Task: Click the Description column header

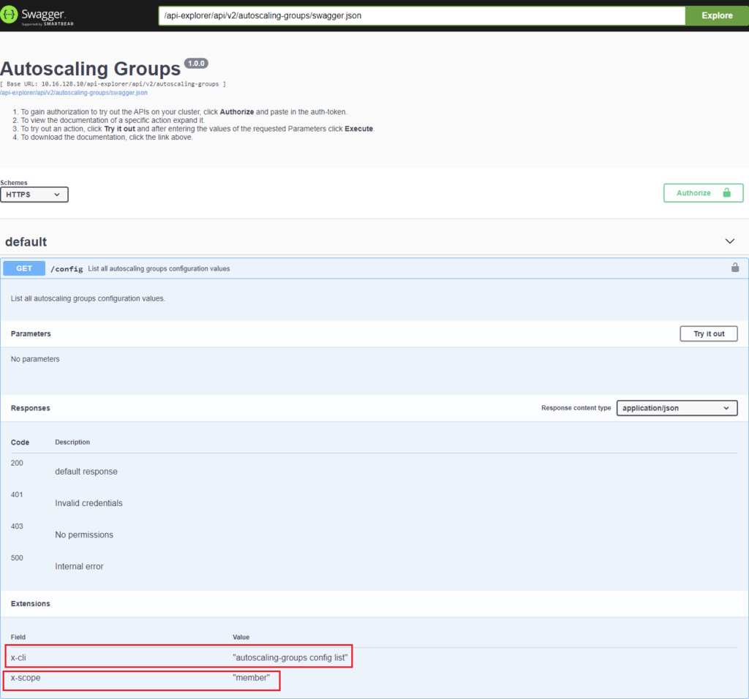Action: pos(72,442)
